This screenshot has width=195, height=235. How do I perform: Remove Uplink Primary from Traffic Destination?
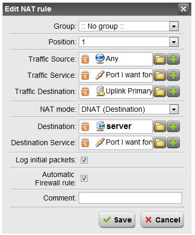(x=85, y=91)
